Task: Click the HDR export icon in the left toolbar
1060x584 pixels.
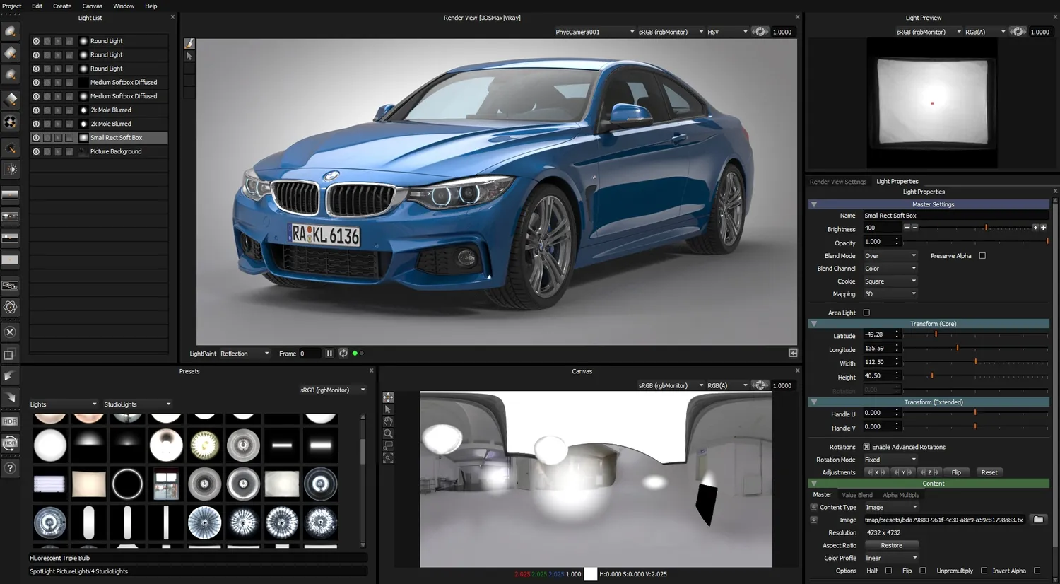Action: (10, 422)
